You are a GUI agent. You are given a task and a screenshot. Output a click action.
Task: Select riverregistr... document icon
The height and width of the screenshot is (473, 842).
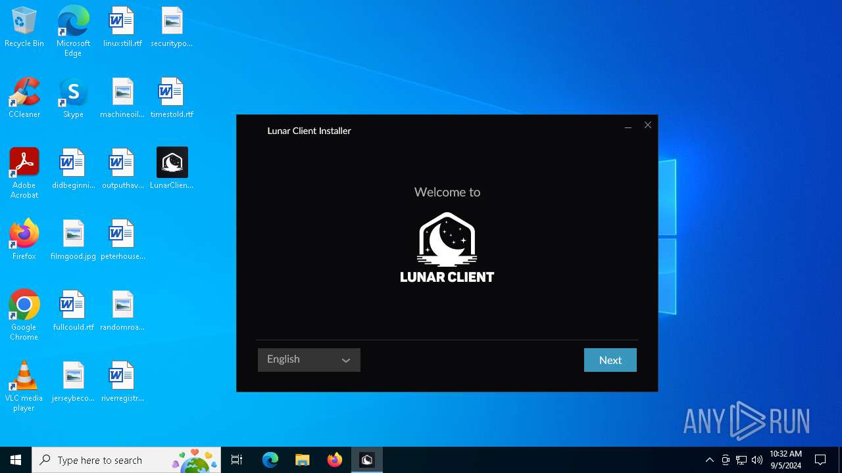click(122, 382)
